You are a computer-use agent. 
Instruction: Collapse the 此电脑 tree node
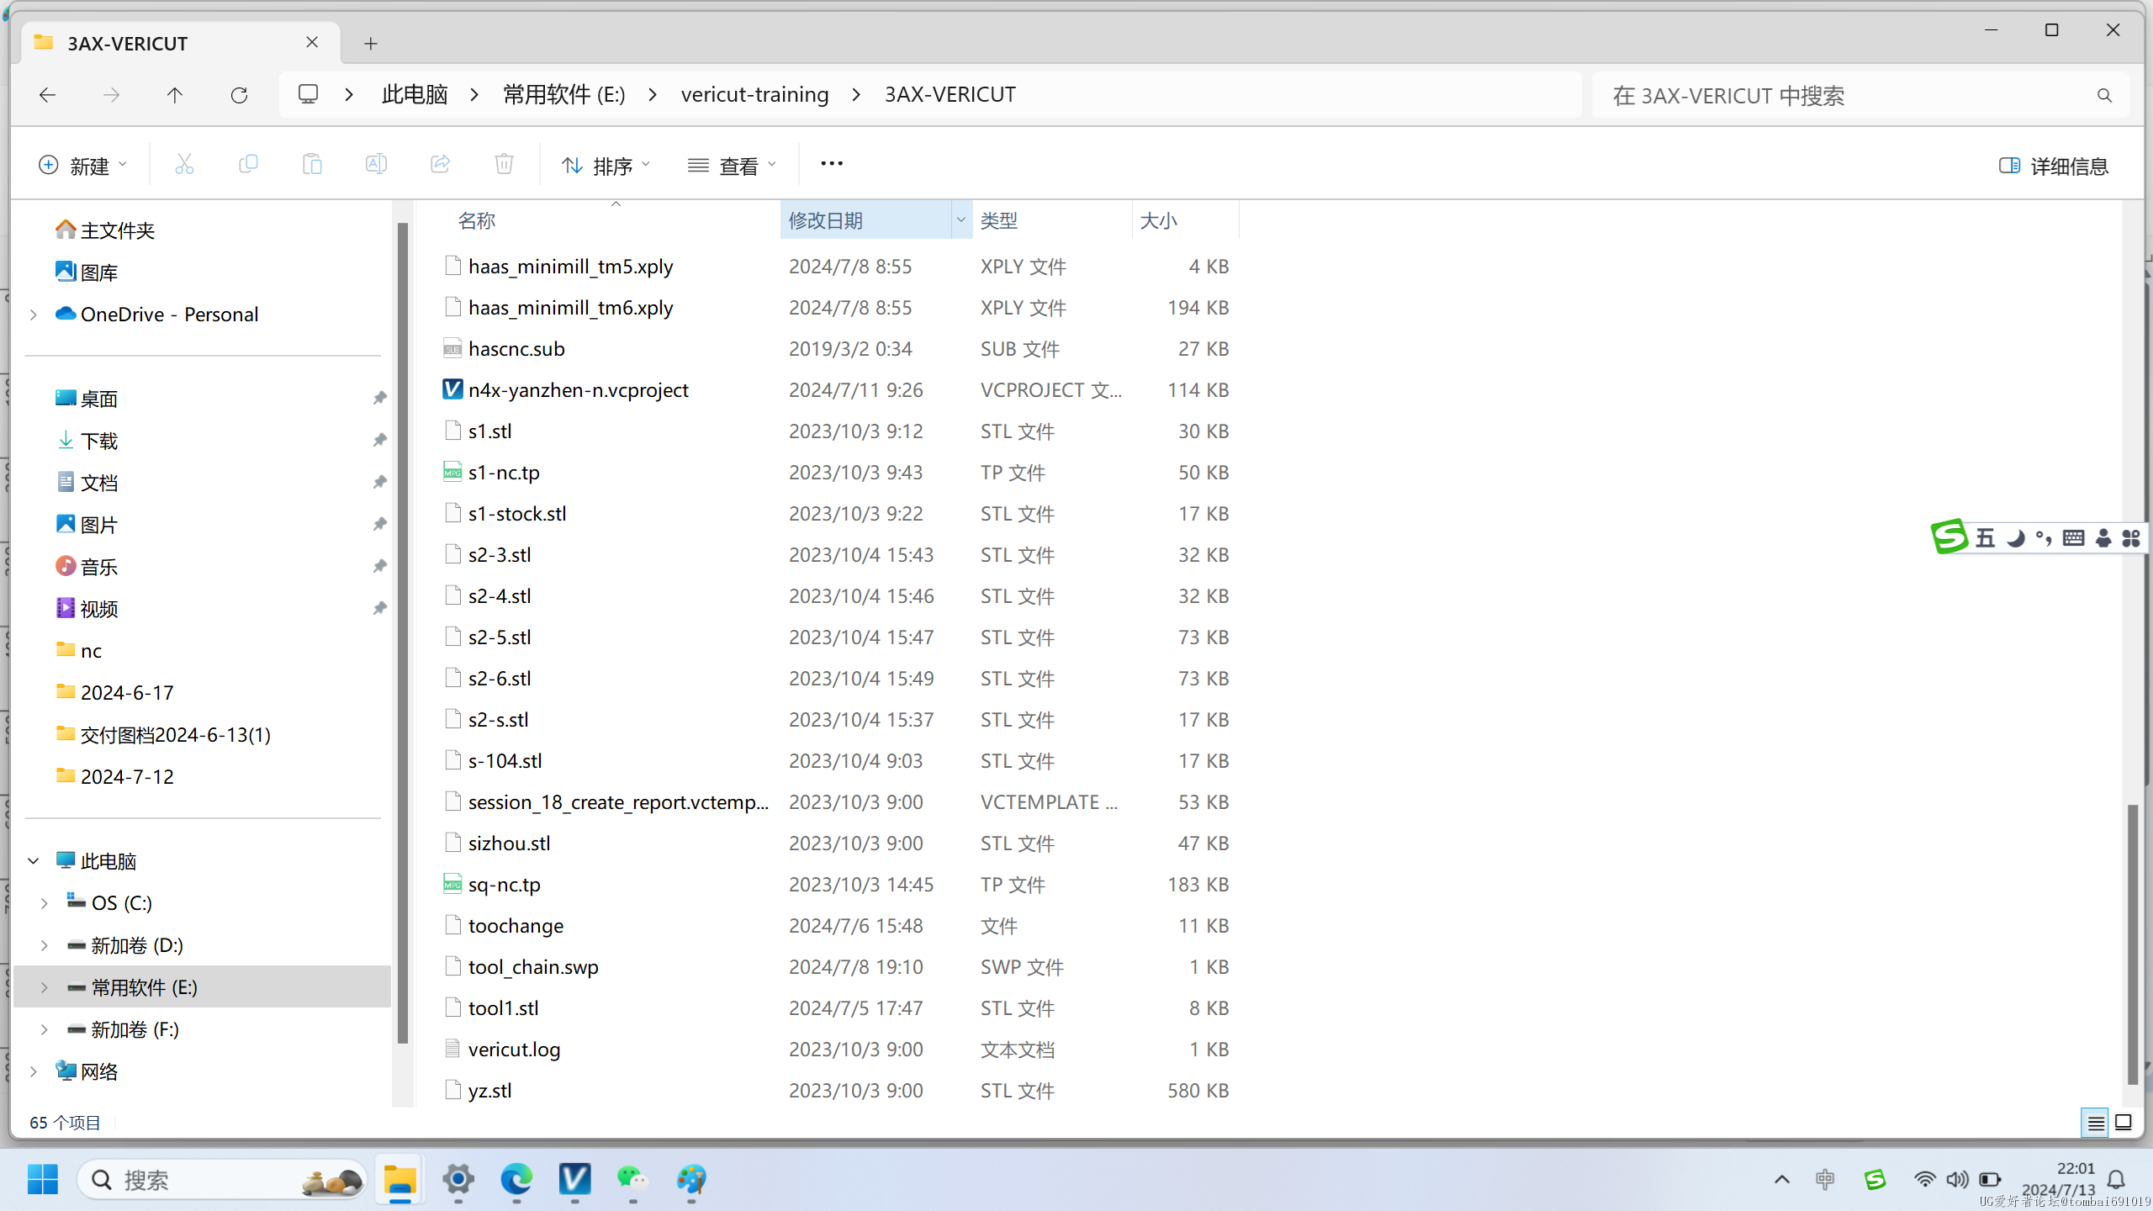click(x=34, y=861)
